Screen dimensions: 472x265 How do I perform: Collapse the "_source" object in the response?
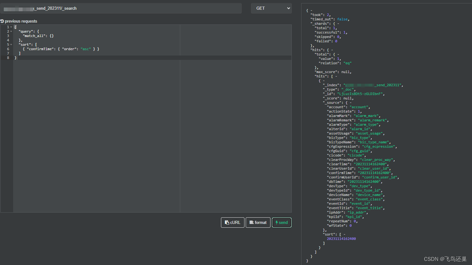point(351,102)
